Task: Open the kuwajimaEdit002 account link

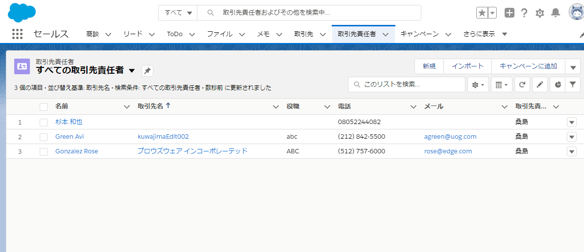Action: 163,137
